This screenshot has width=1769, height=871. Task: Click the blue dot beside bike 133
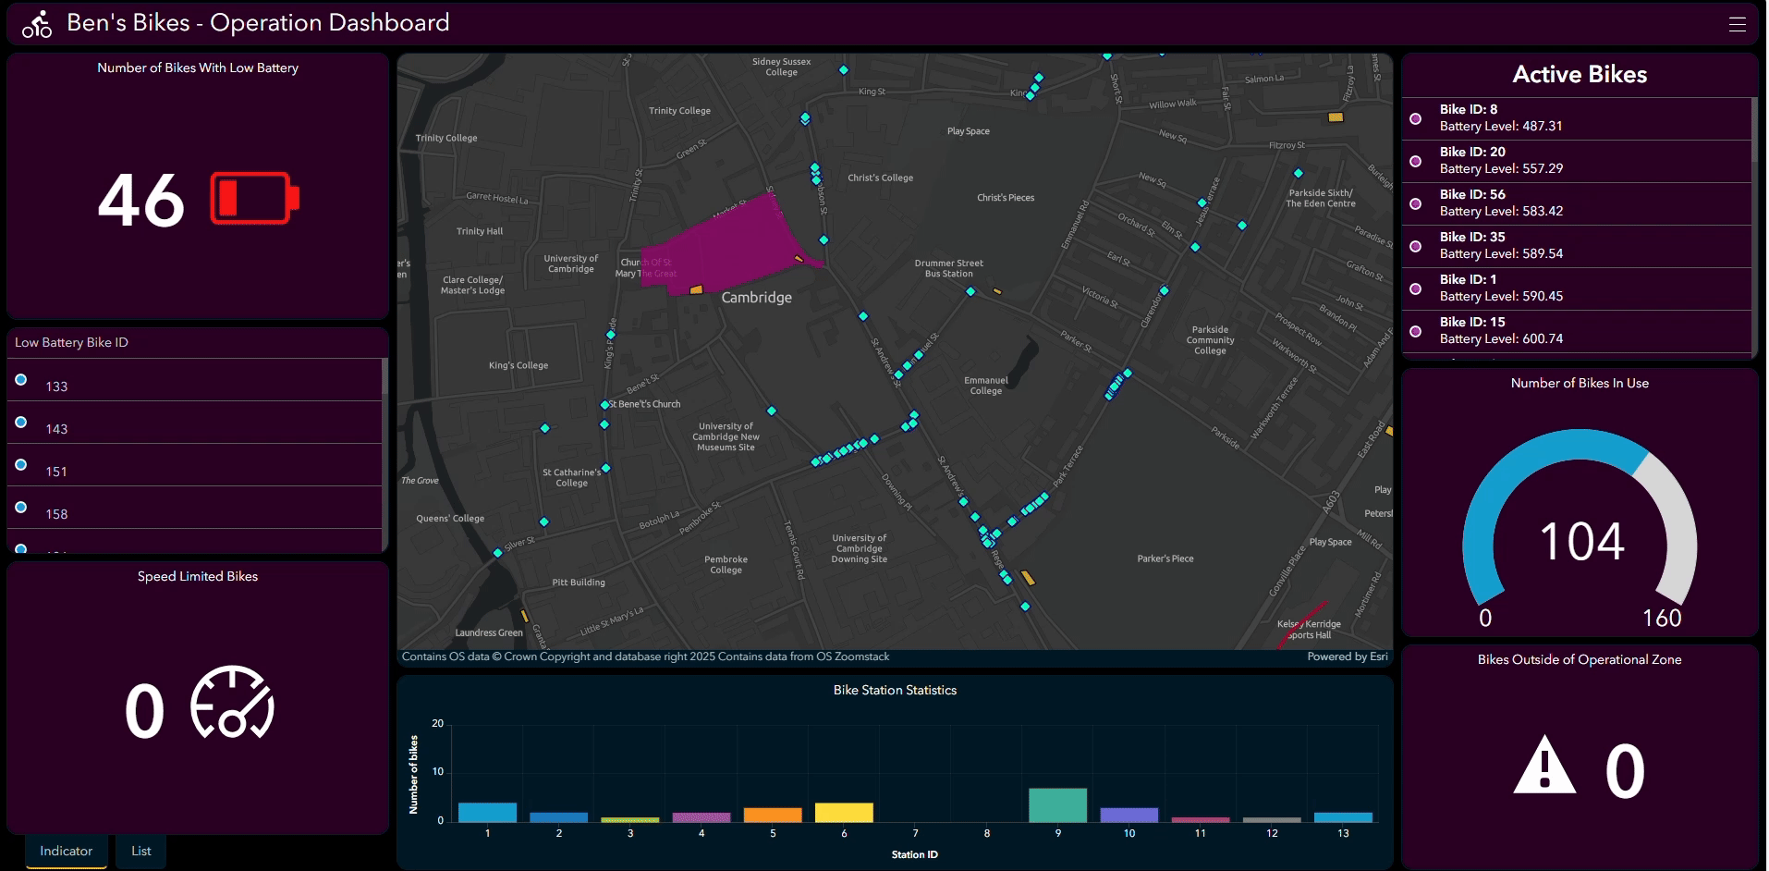pos(21,380)
